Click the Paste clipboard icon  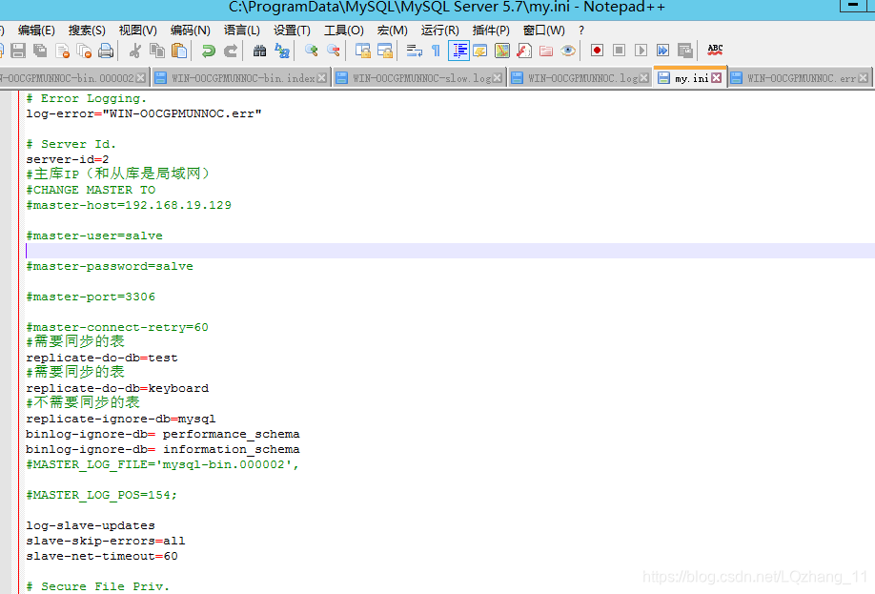[179, 51]
